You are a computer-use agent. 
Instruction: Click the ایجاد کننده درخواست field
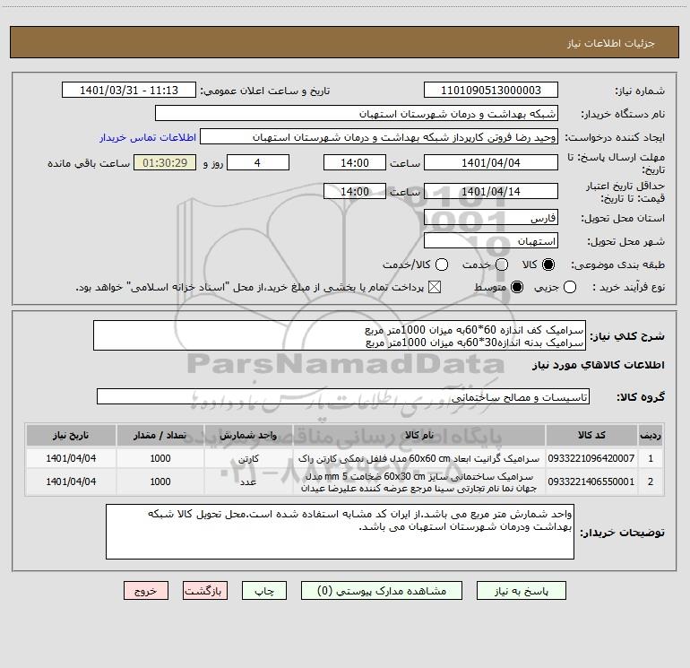pyautogui.click(x=379, y=137)
